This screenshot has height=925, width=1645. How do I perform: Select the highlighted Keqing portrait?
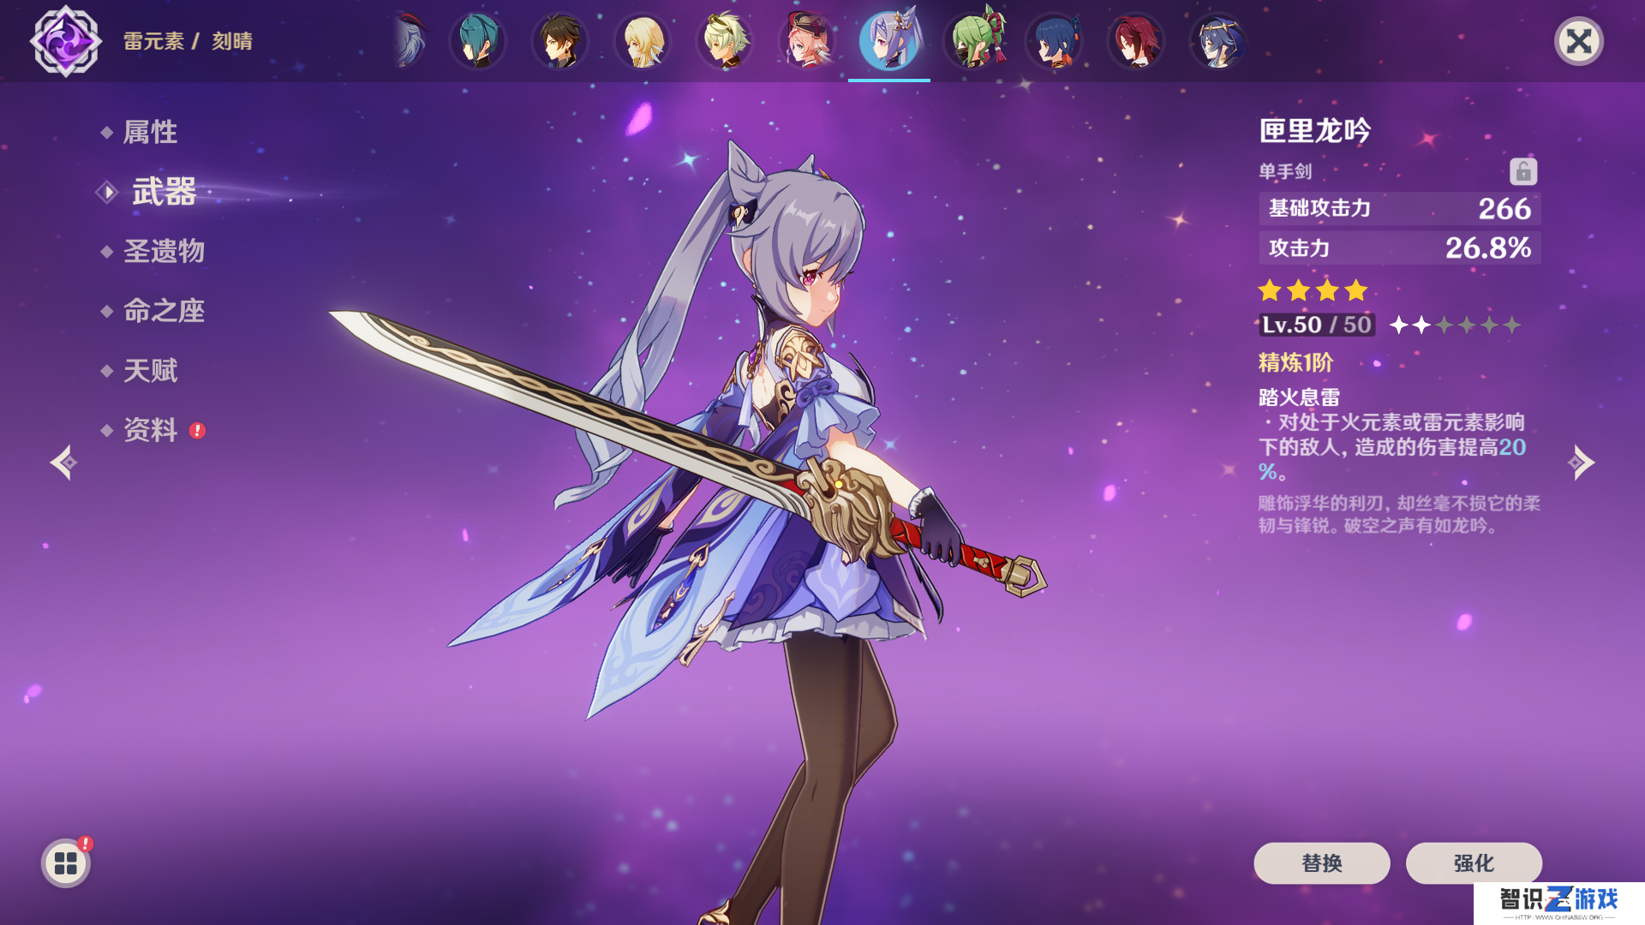click(x=889, y=41)
